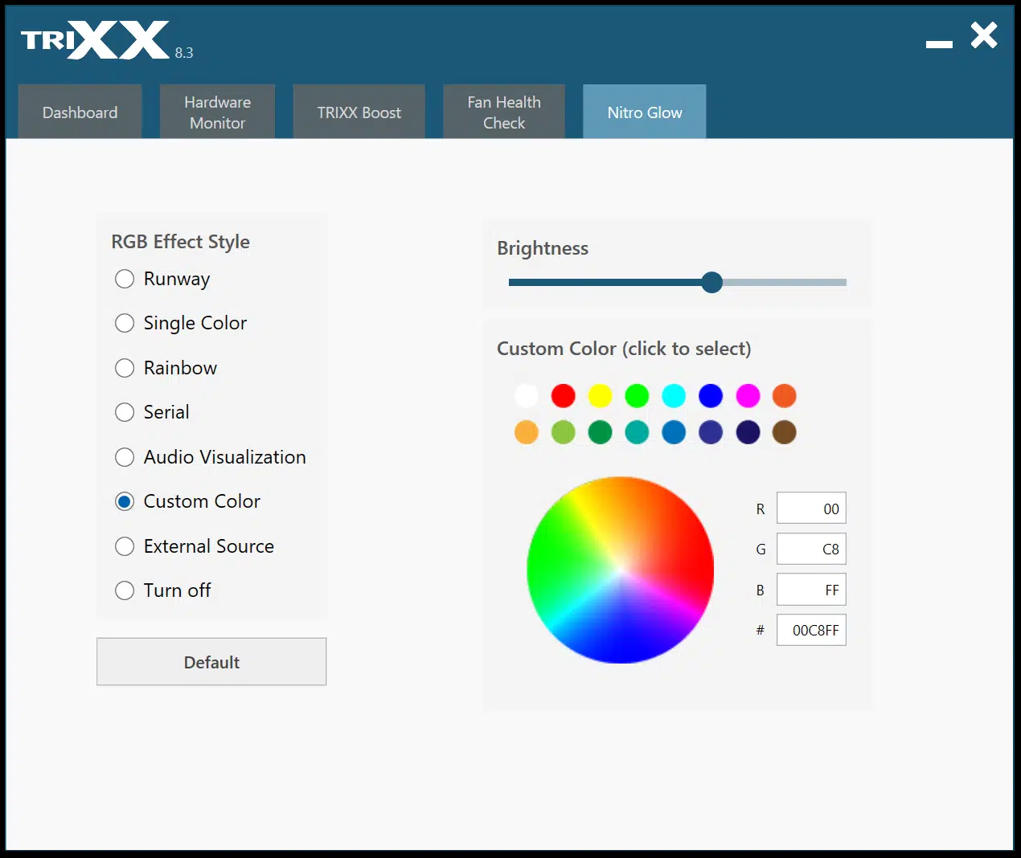Image resolution: width=1021 pixels, height=858 pixels.
Task: Click inside the circular color wheel
Action: (620, 570)
